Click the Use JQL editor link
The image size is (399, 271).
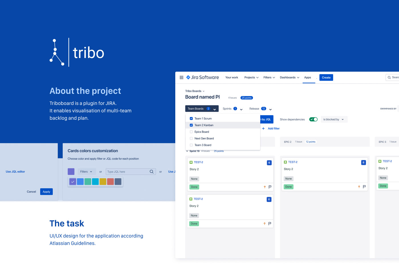[15, 172]
